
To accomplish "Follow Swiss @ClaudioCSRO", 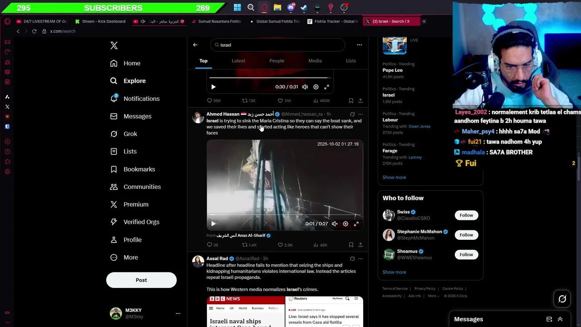I will tap(466, 215).
